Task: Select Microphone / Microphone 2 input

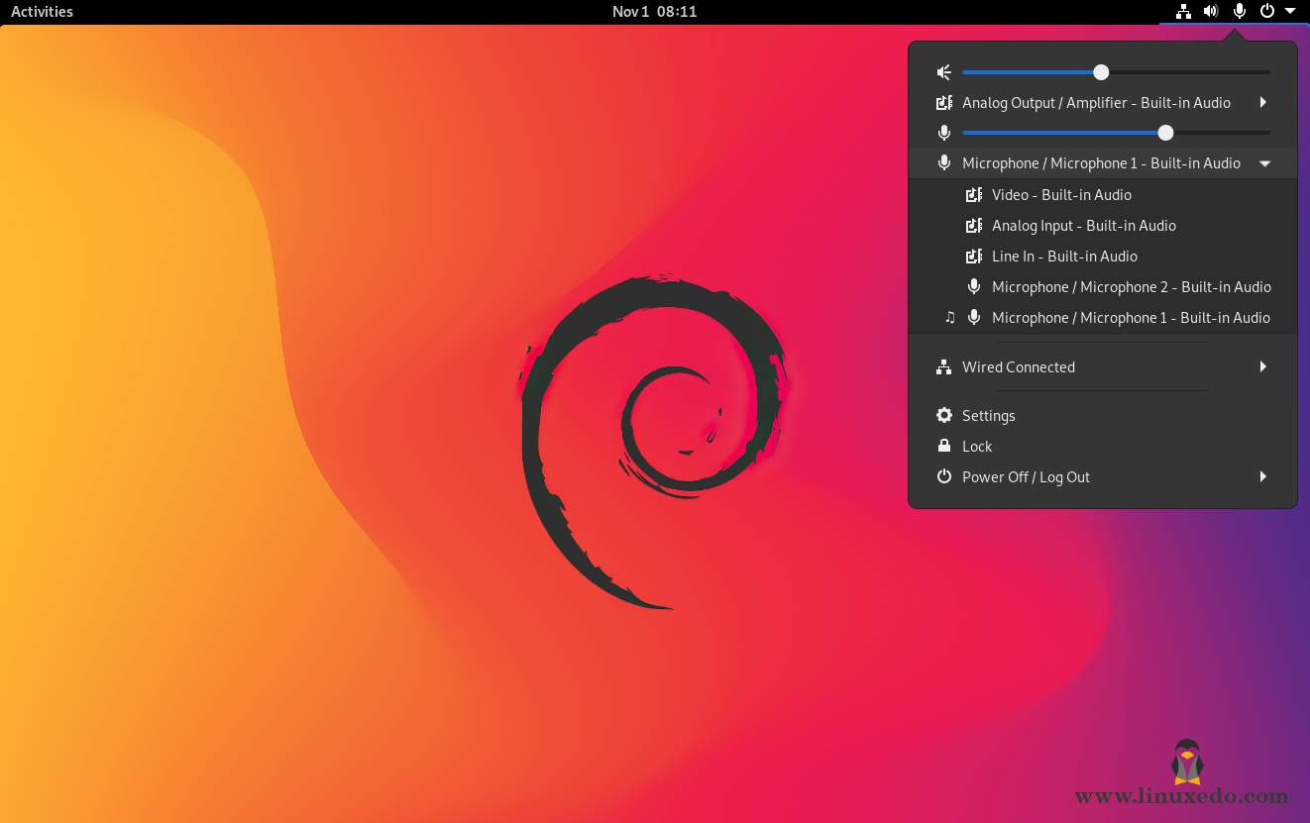Action: 1103,287
